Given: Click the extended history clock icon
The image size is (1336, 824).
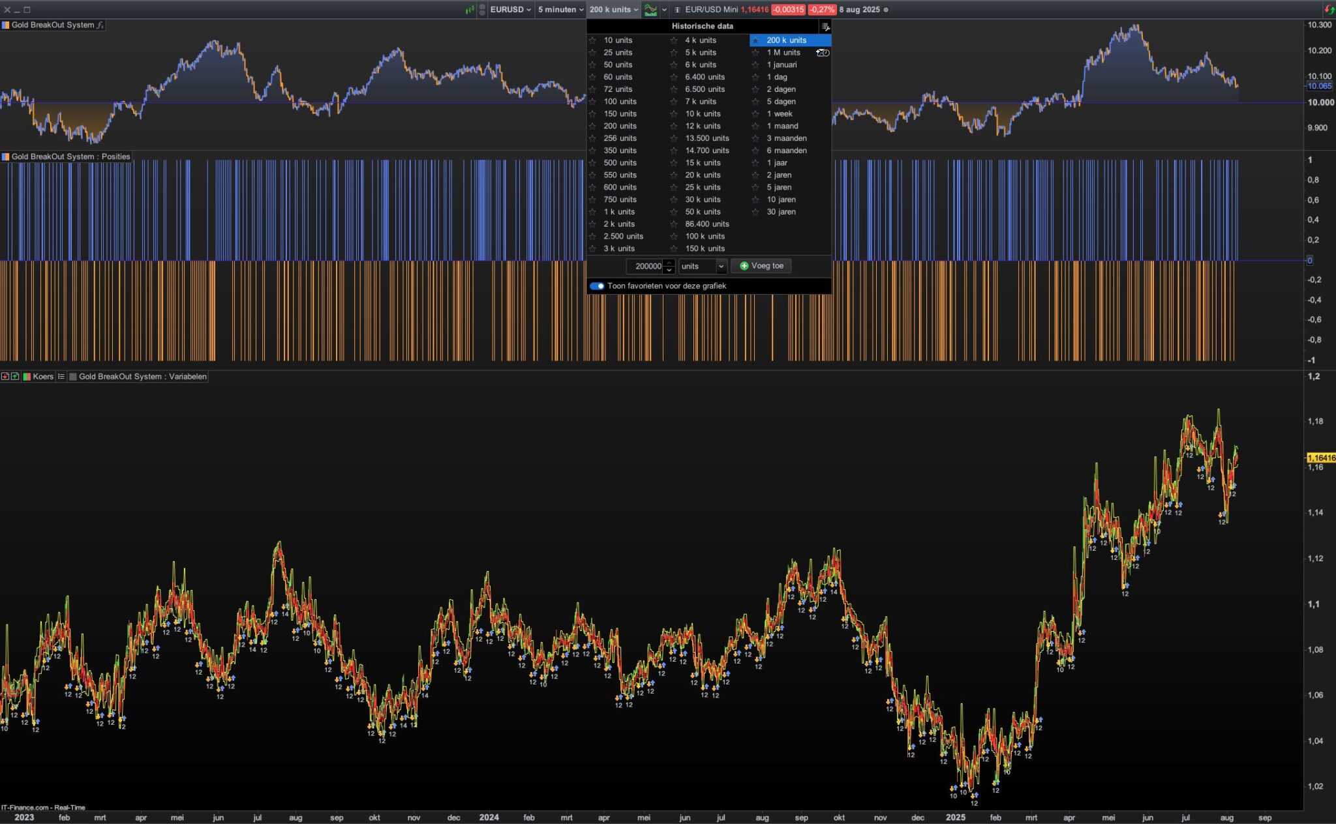Looking at the screenshot, I should [823, 53].
